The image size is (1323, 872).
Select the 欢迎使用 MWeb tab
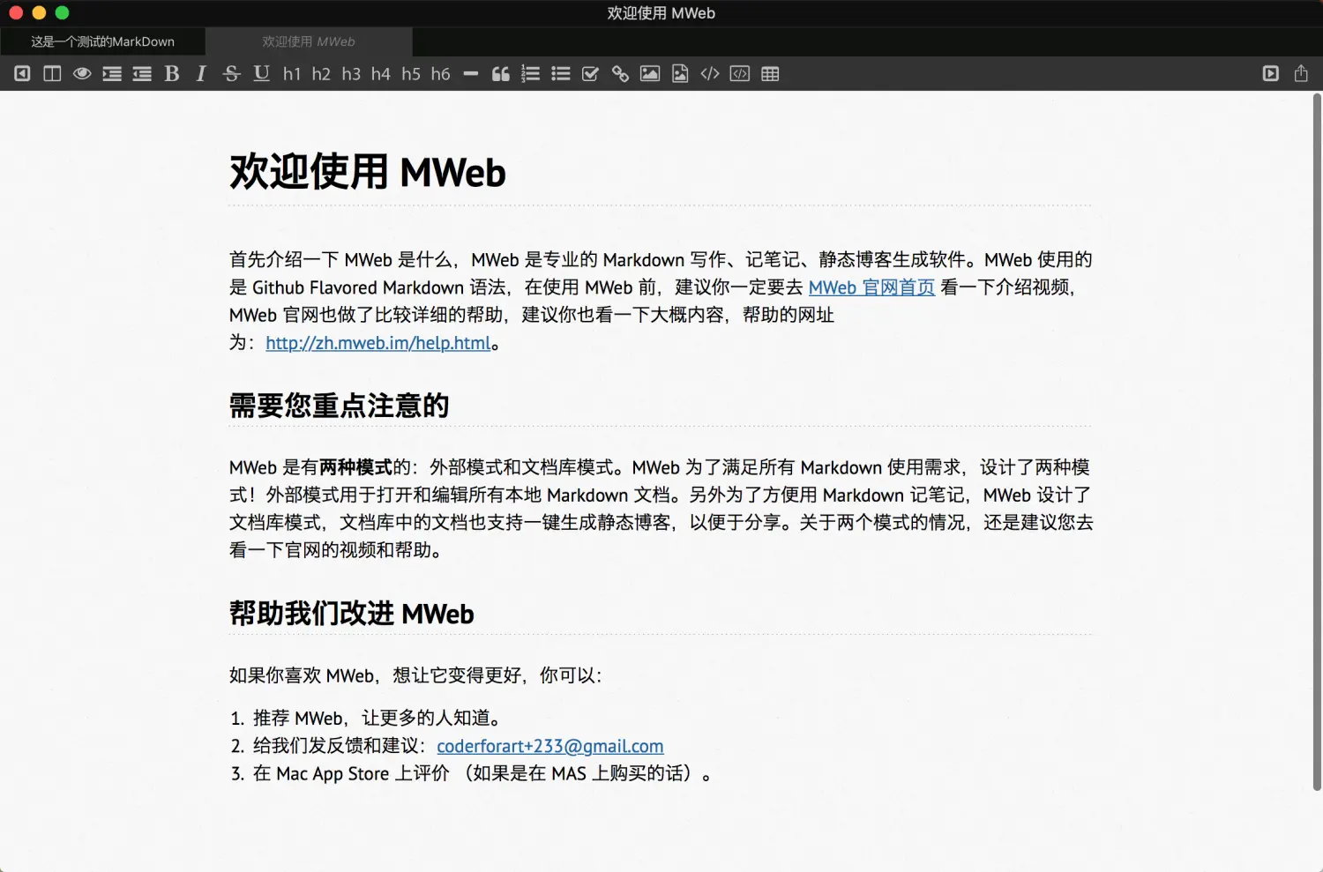coord(309,41)
